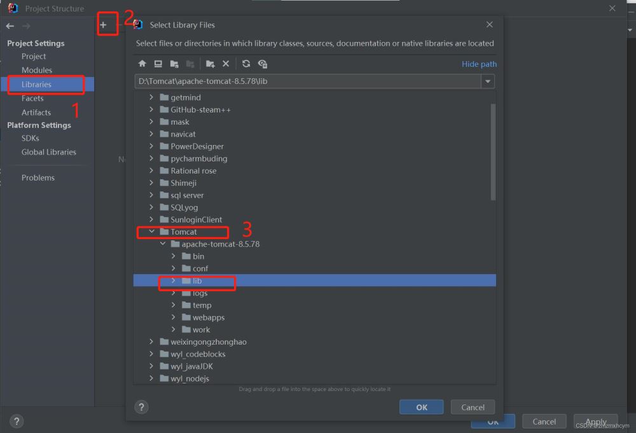
Task: Expand the navicat folder
Action: click(x=151, y=134)
